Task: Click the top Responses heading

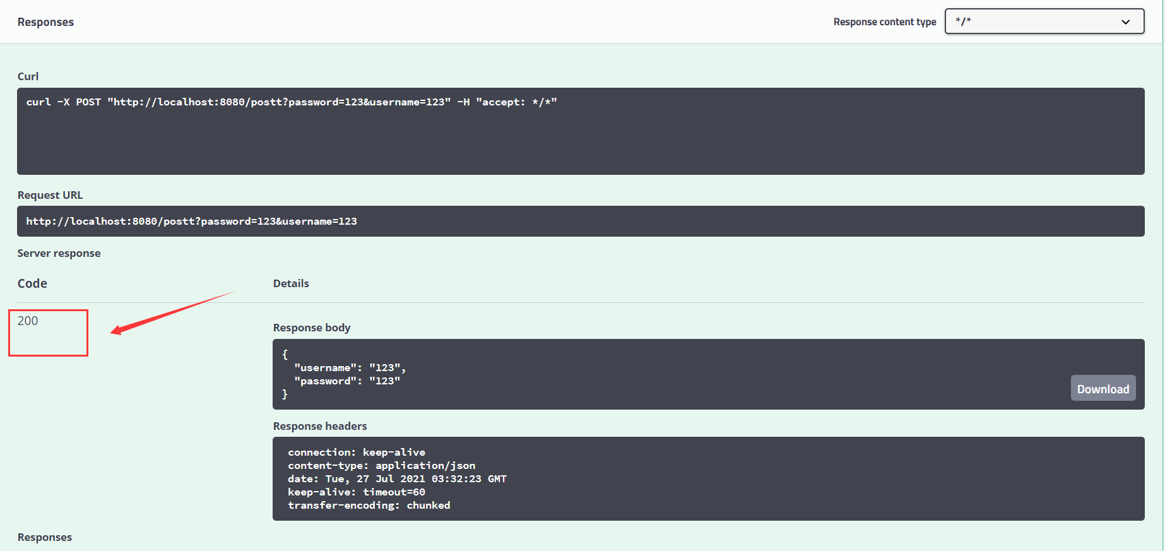Action: point(45,22)
